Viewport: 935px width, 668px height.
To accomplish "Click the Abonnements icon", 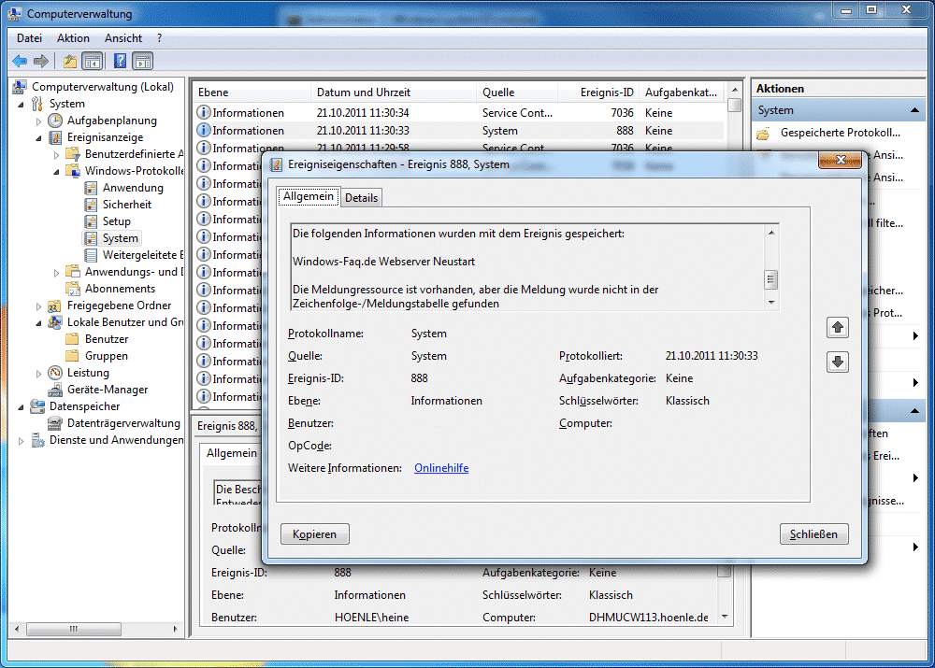I will pos(73,289).
